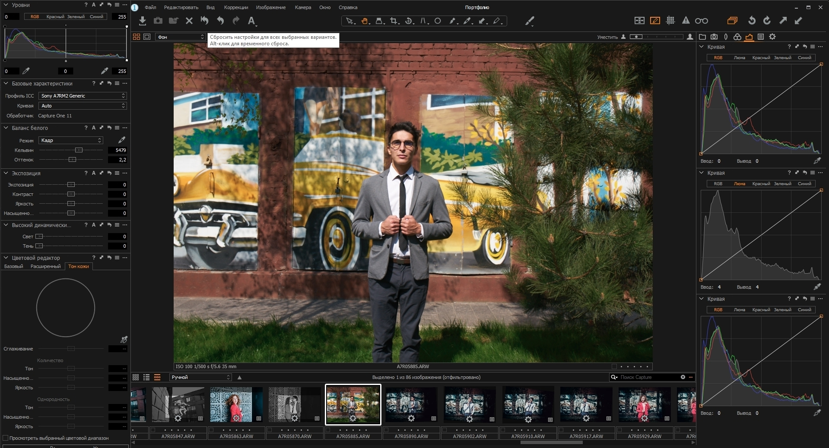Click the Import images download arrow icon
829x448 pixels.
[x=143, y=21]
